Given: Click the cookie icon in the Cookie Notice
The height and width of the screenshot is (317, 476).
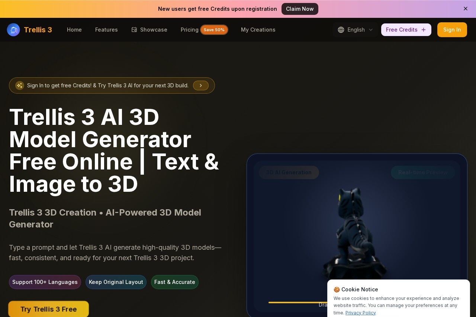Looking at the screenshot, I should pyautogui.click(x=337, y=289).
